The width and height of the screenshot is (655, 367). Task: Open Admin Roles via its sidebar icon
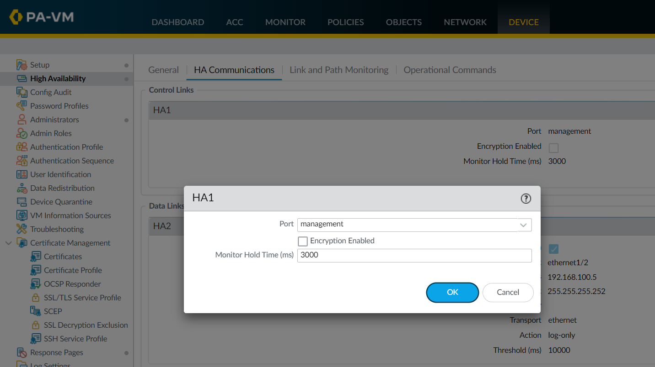click(22, 133)
